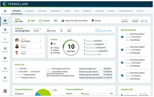Click the Claim Close Date empty field
The width and height of the screenshot is (154, 97).
point(97,55)
